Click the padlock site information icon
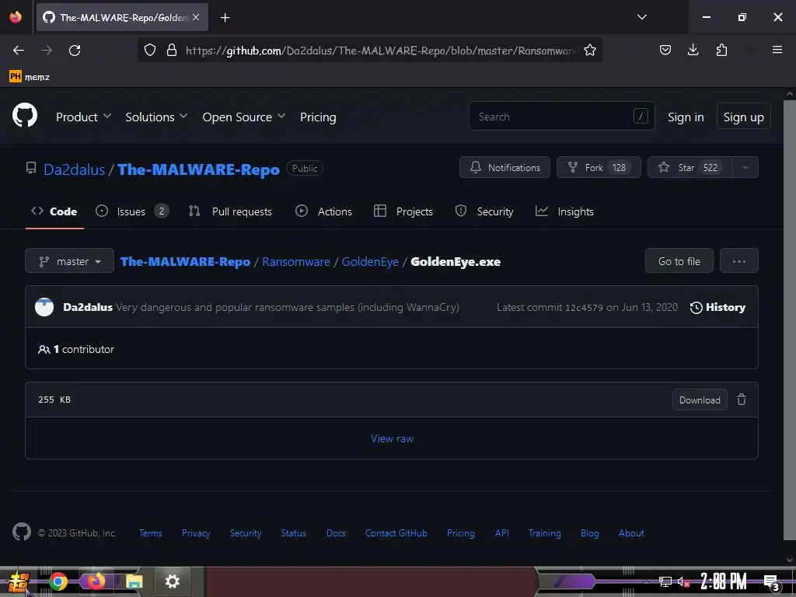The image size is (796, 597). (172, 50)
